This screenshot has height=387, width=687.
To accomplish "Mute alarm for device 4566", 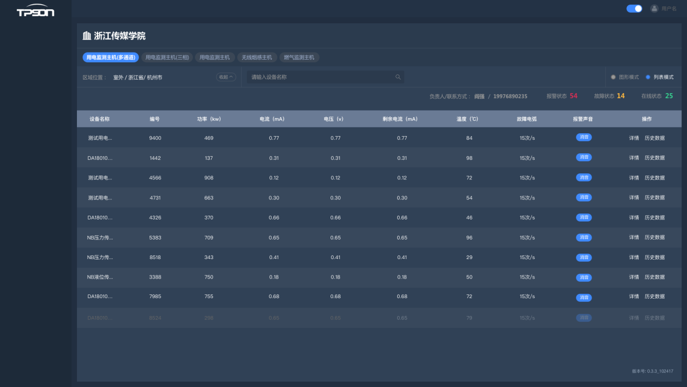I will (x=584, y=177).
